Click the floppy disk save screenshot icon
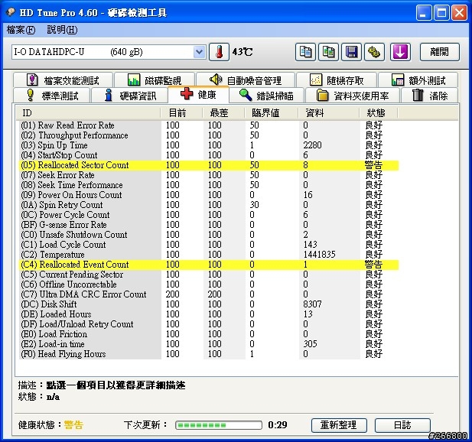This screenshot has height=442, width=472. (351, 52)
